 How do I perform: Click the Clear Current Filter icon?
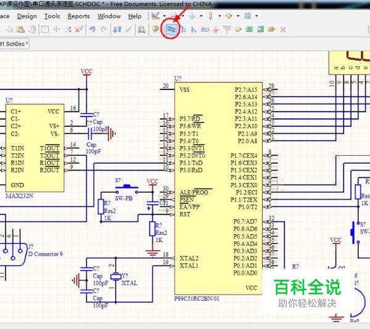[x=79, y=30]
